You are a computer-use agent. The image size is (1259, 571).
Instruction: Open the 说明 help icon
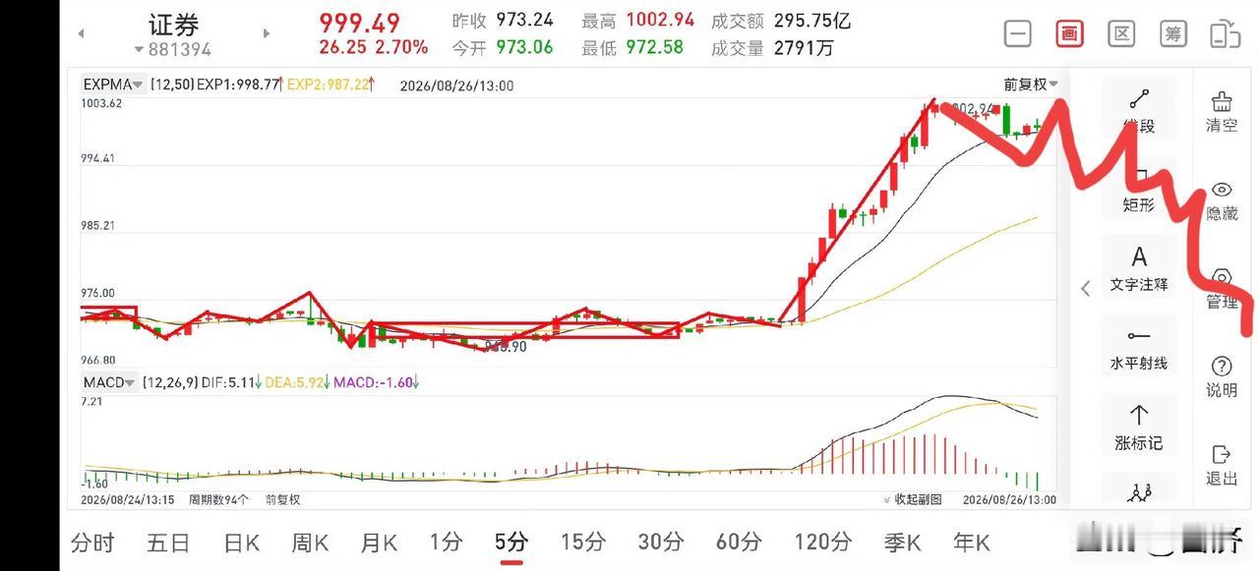point(1222,377)
